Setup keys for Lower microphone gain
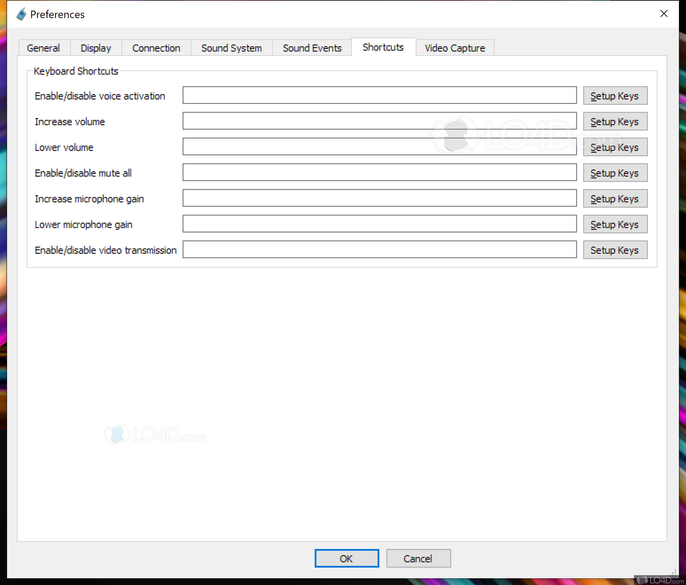 point(615,224)
